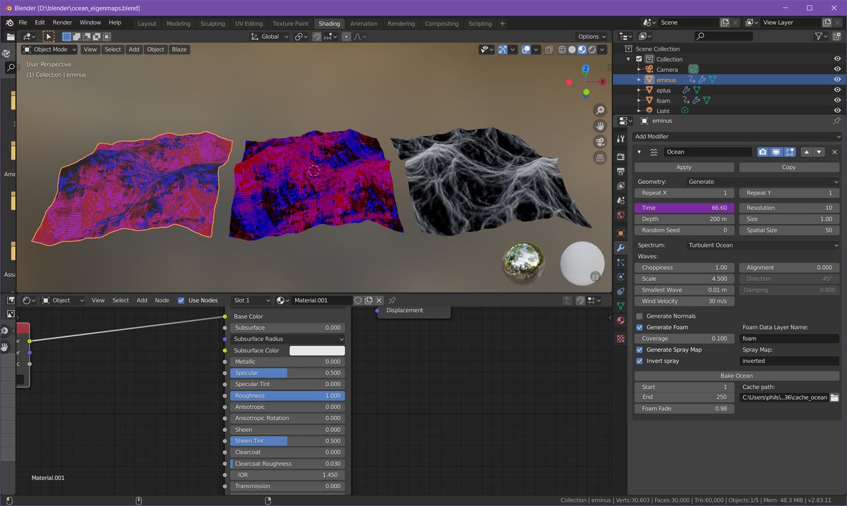This screenshot has height=506, width=847.
Task: Select the Modifier Properties wrench icon
Action: (x=620, y=247)
